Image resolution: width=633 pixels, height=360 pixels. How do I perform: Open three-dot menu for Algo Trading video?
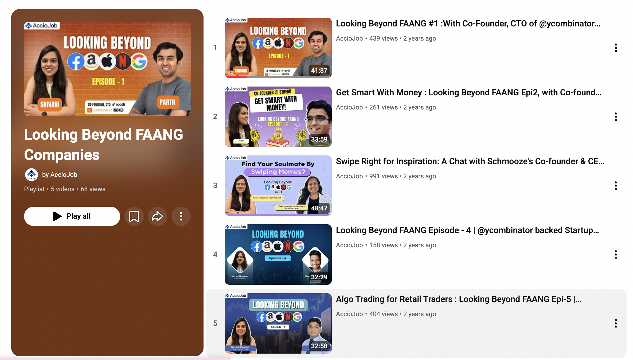(616, 323)
